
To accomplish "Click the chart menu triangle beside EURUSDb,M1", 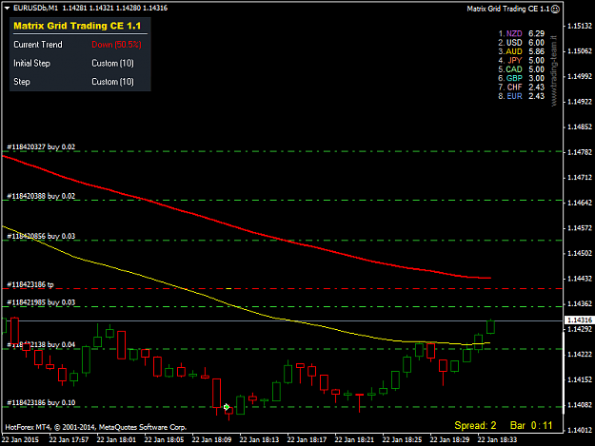I will (7, 8).
